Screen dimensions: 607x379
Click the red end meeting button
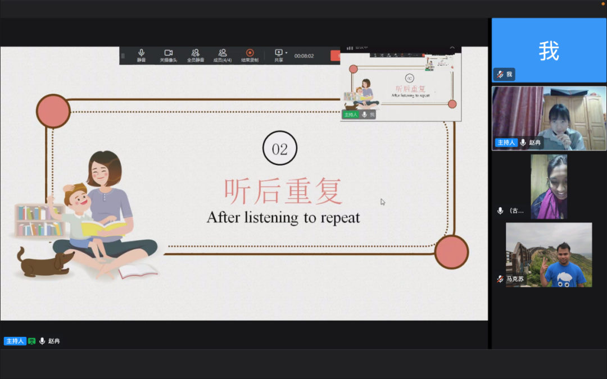(336, 56)
